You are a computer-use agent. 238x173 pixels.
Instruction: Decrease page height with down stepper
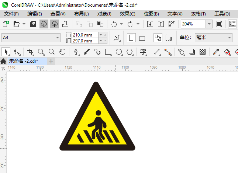[x=101, y=41]
